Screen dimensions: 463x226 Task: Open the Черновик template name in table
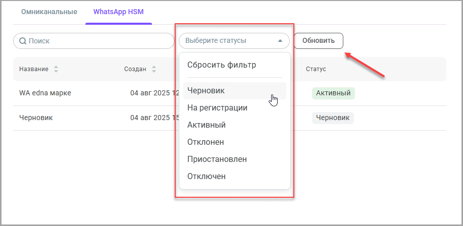coord(36,118)
